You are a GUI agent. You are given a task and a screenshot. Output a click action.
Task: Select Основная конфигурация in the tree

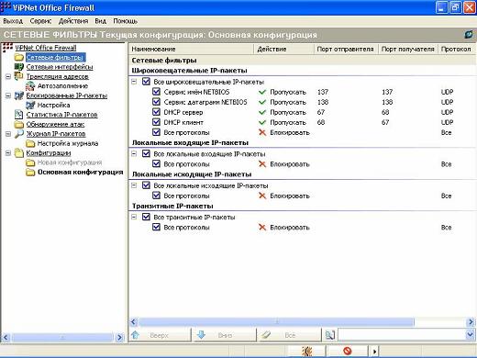tap(80, 172)
